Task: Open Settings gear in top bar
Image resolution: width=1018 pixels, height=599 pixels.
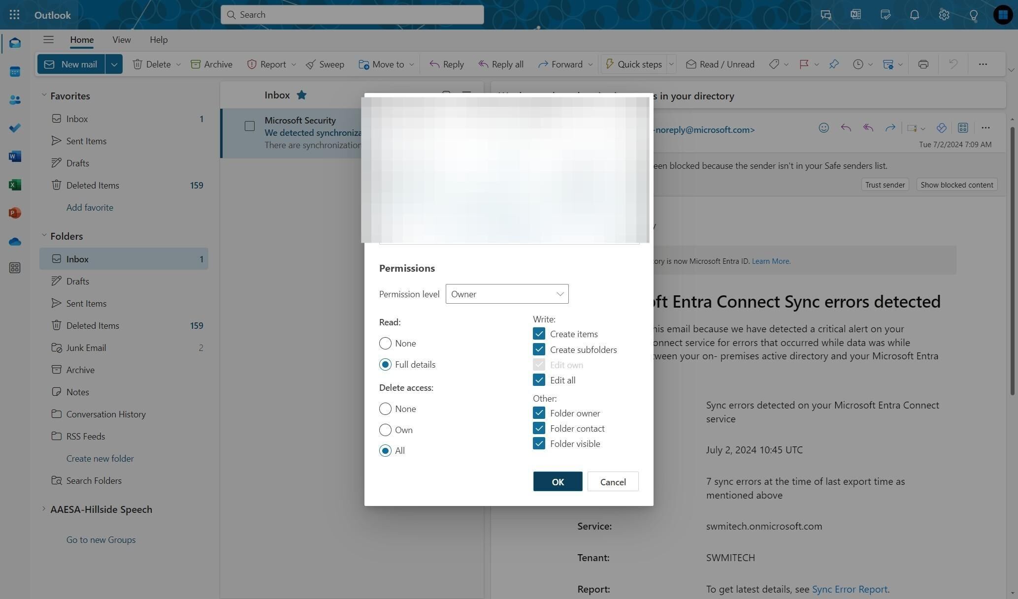Action: tap(944, 15)
